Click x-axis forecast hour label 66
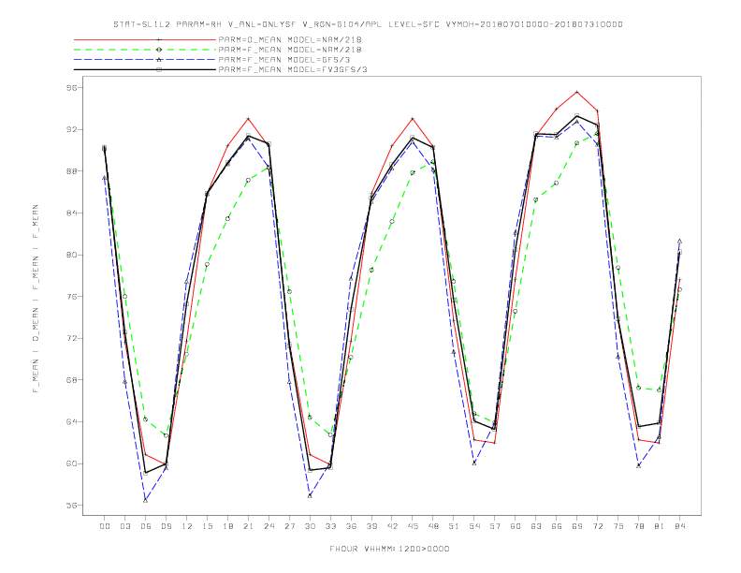 pyautogui.click(x=557, y=526)
